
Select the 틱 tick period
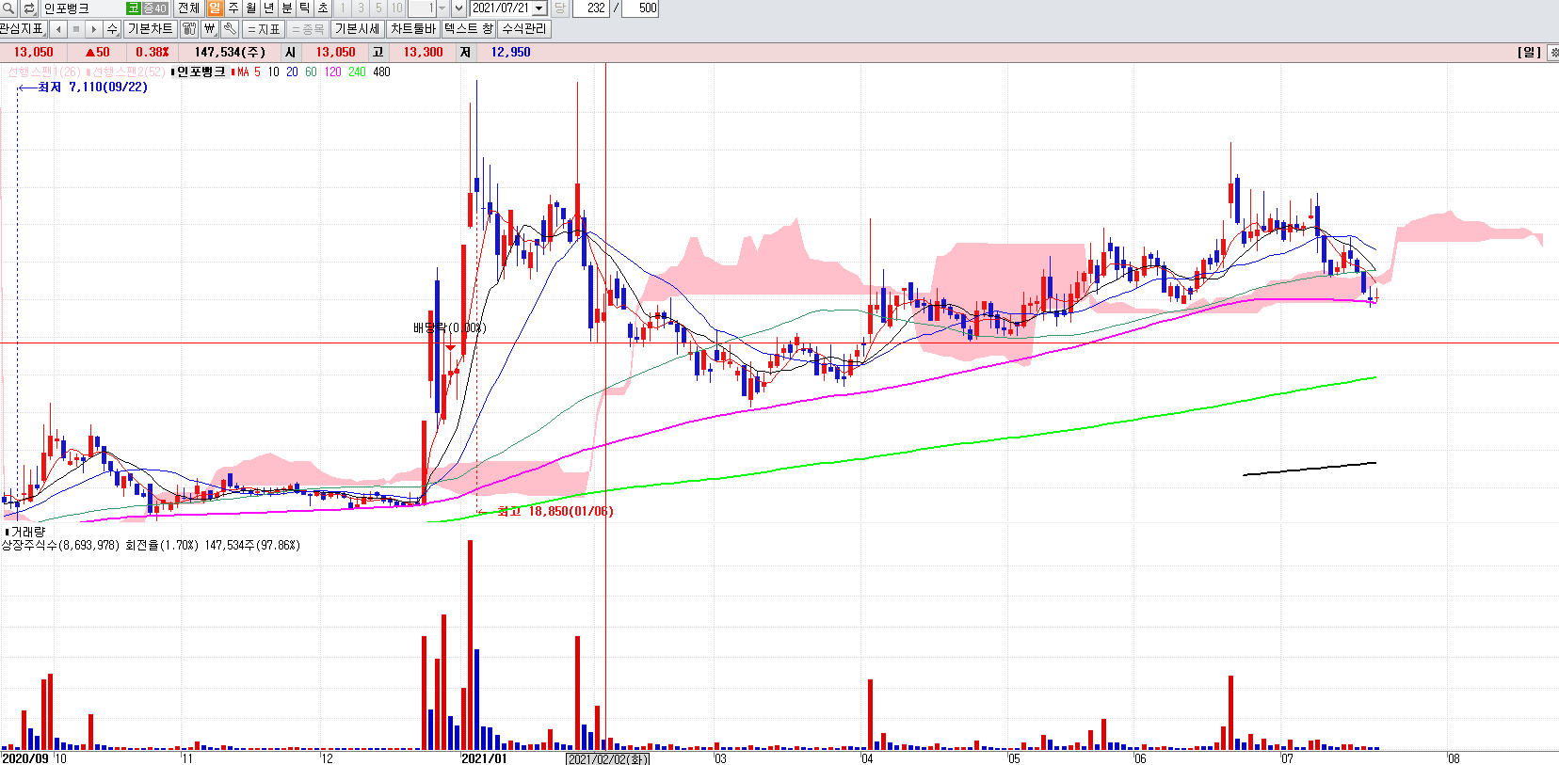point(305,8)
